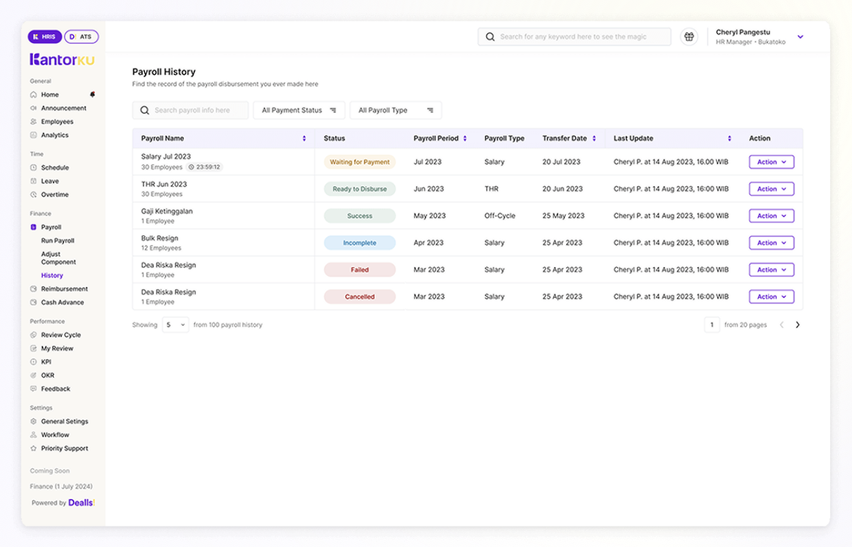852x547 pixels.
Task: Click the Cancelled status badge
Action: pos(360,296)
